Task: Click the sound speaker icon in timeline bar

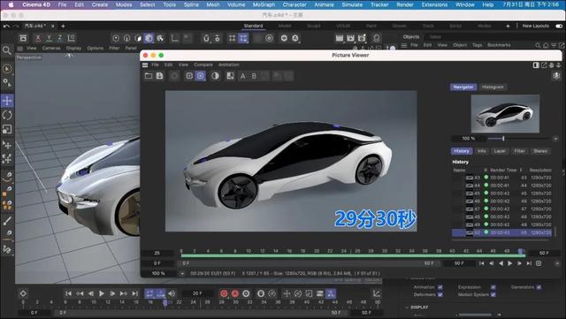Action: click(x=172, y=293)
